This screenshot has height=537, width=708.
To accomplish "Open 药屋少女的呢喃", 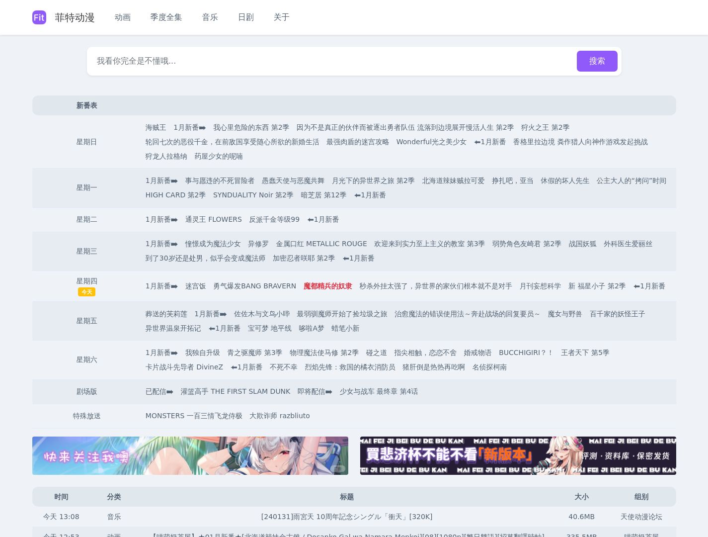I will [x=219, y=157].
